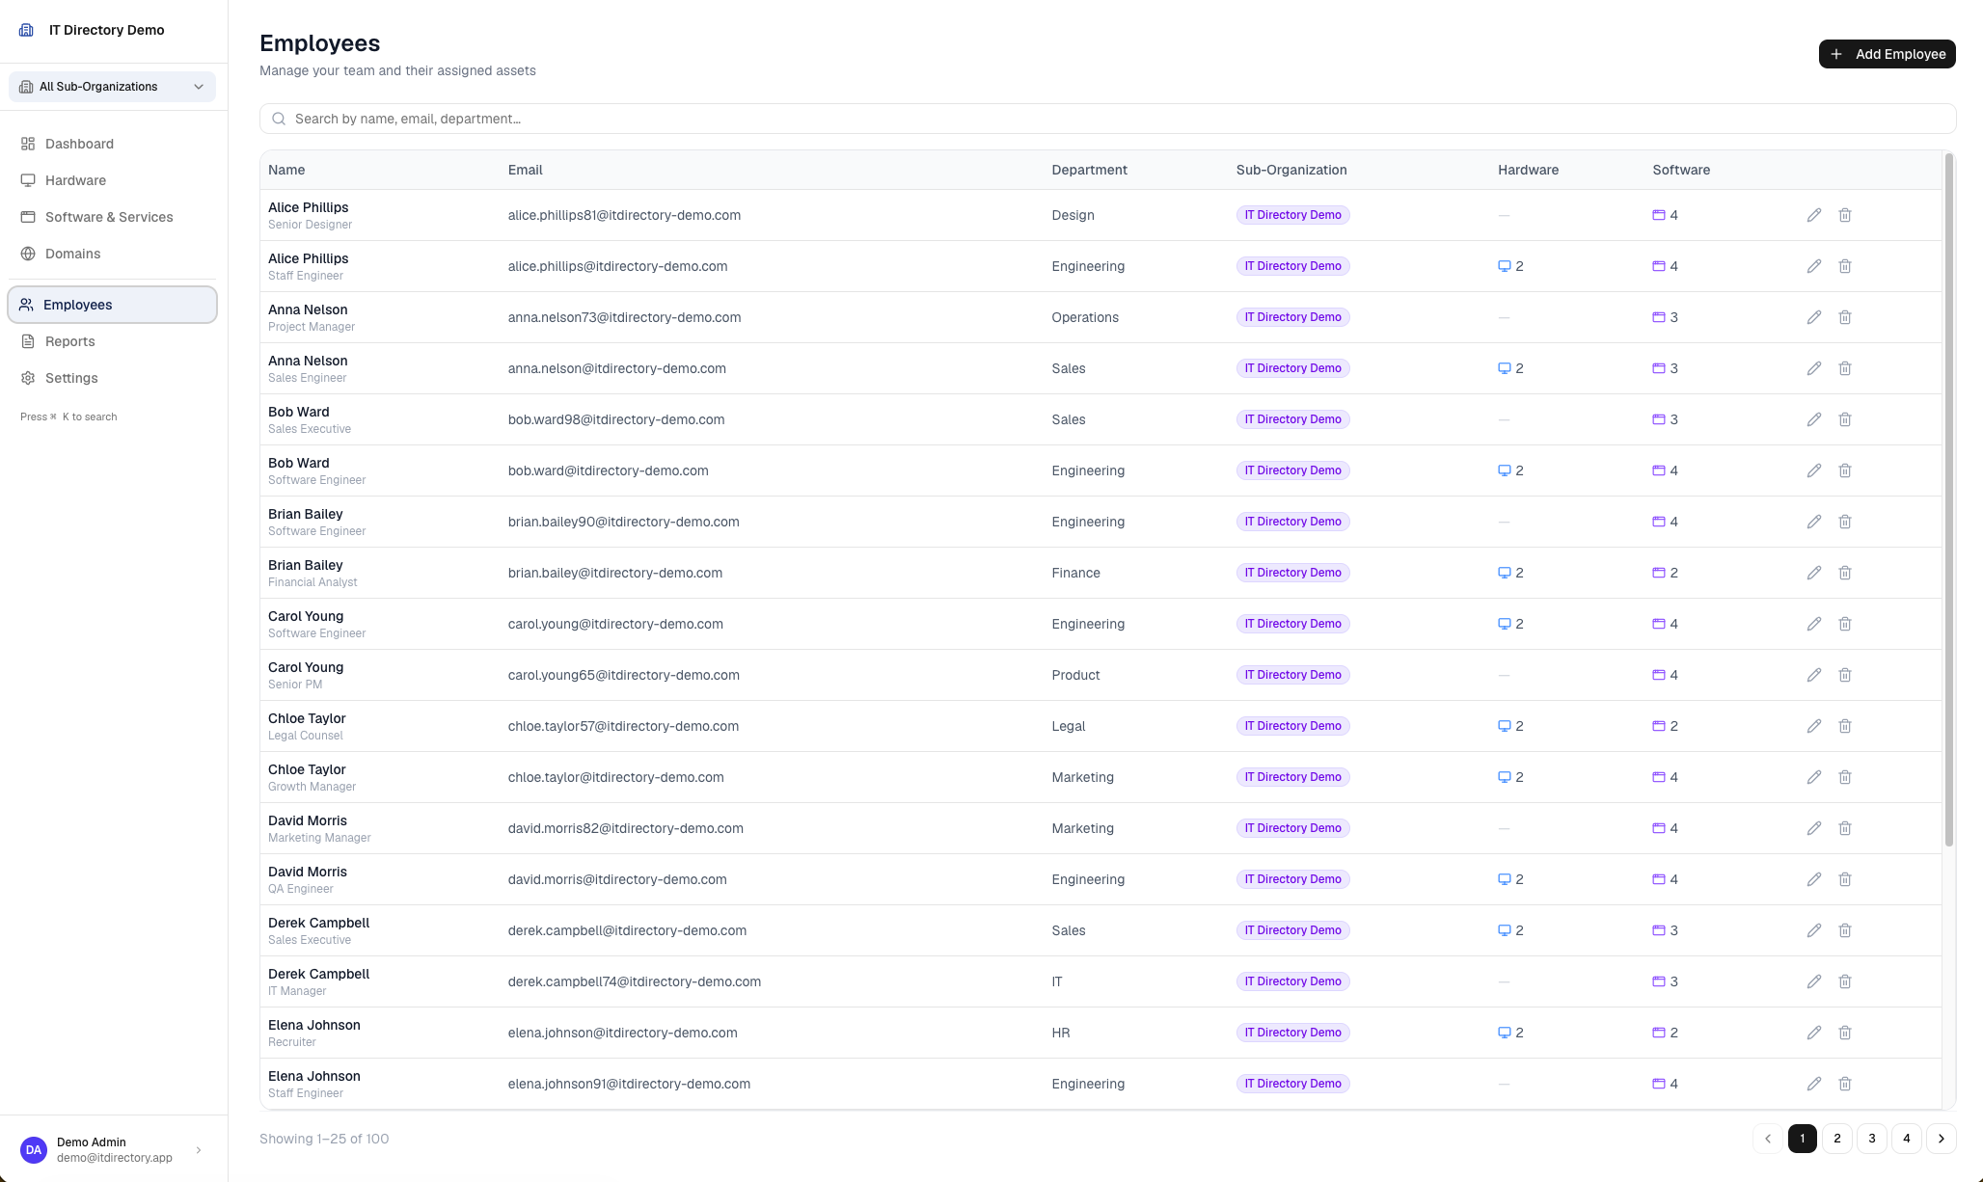Screen dimensions: 1983x1182
Task: Focus the employee search field
Action: click(x=1107, y=119)
